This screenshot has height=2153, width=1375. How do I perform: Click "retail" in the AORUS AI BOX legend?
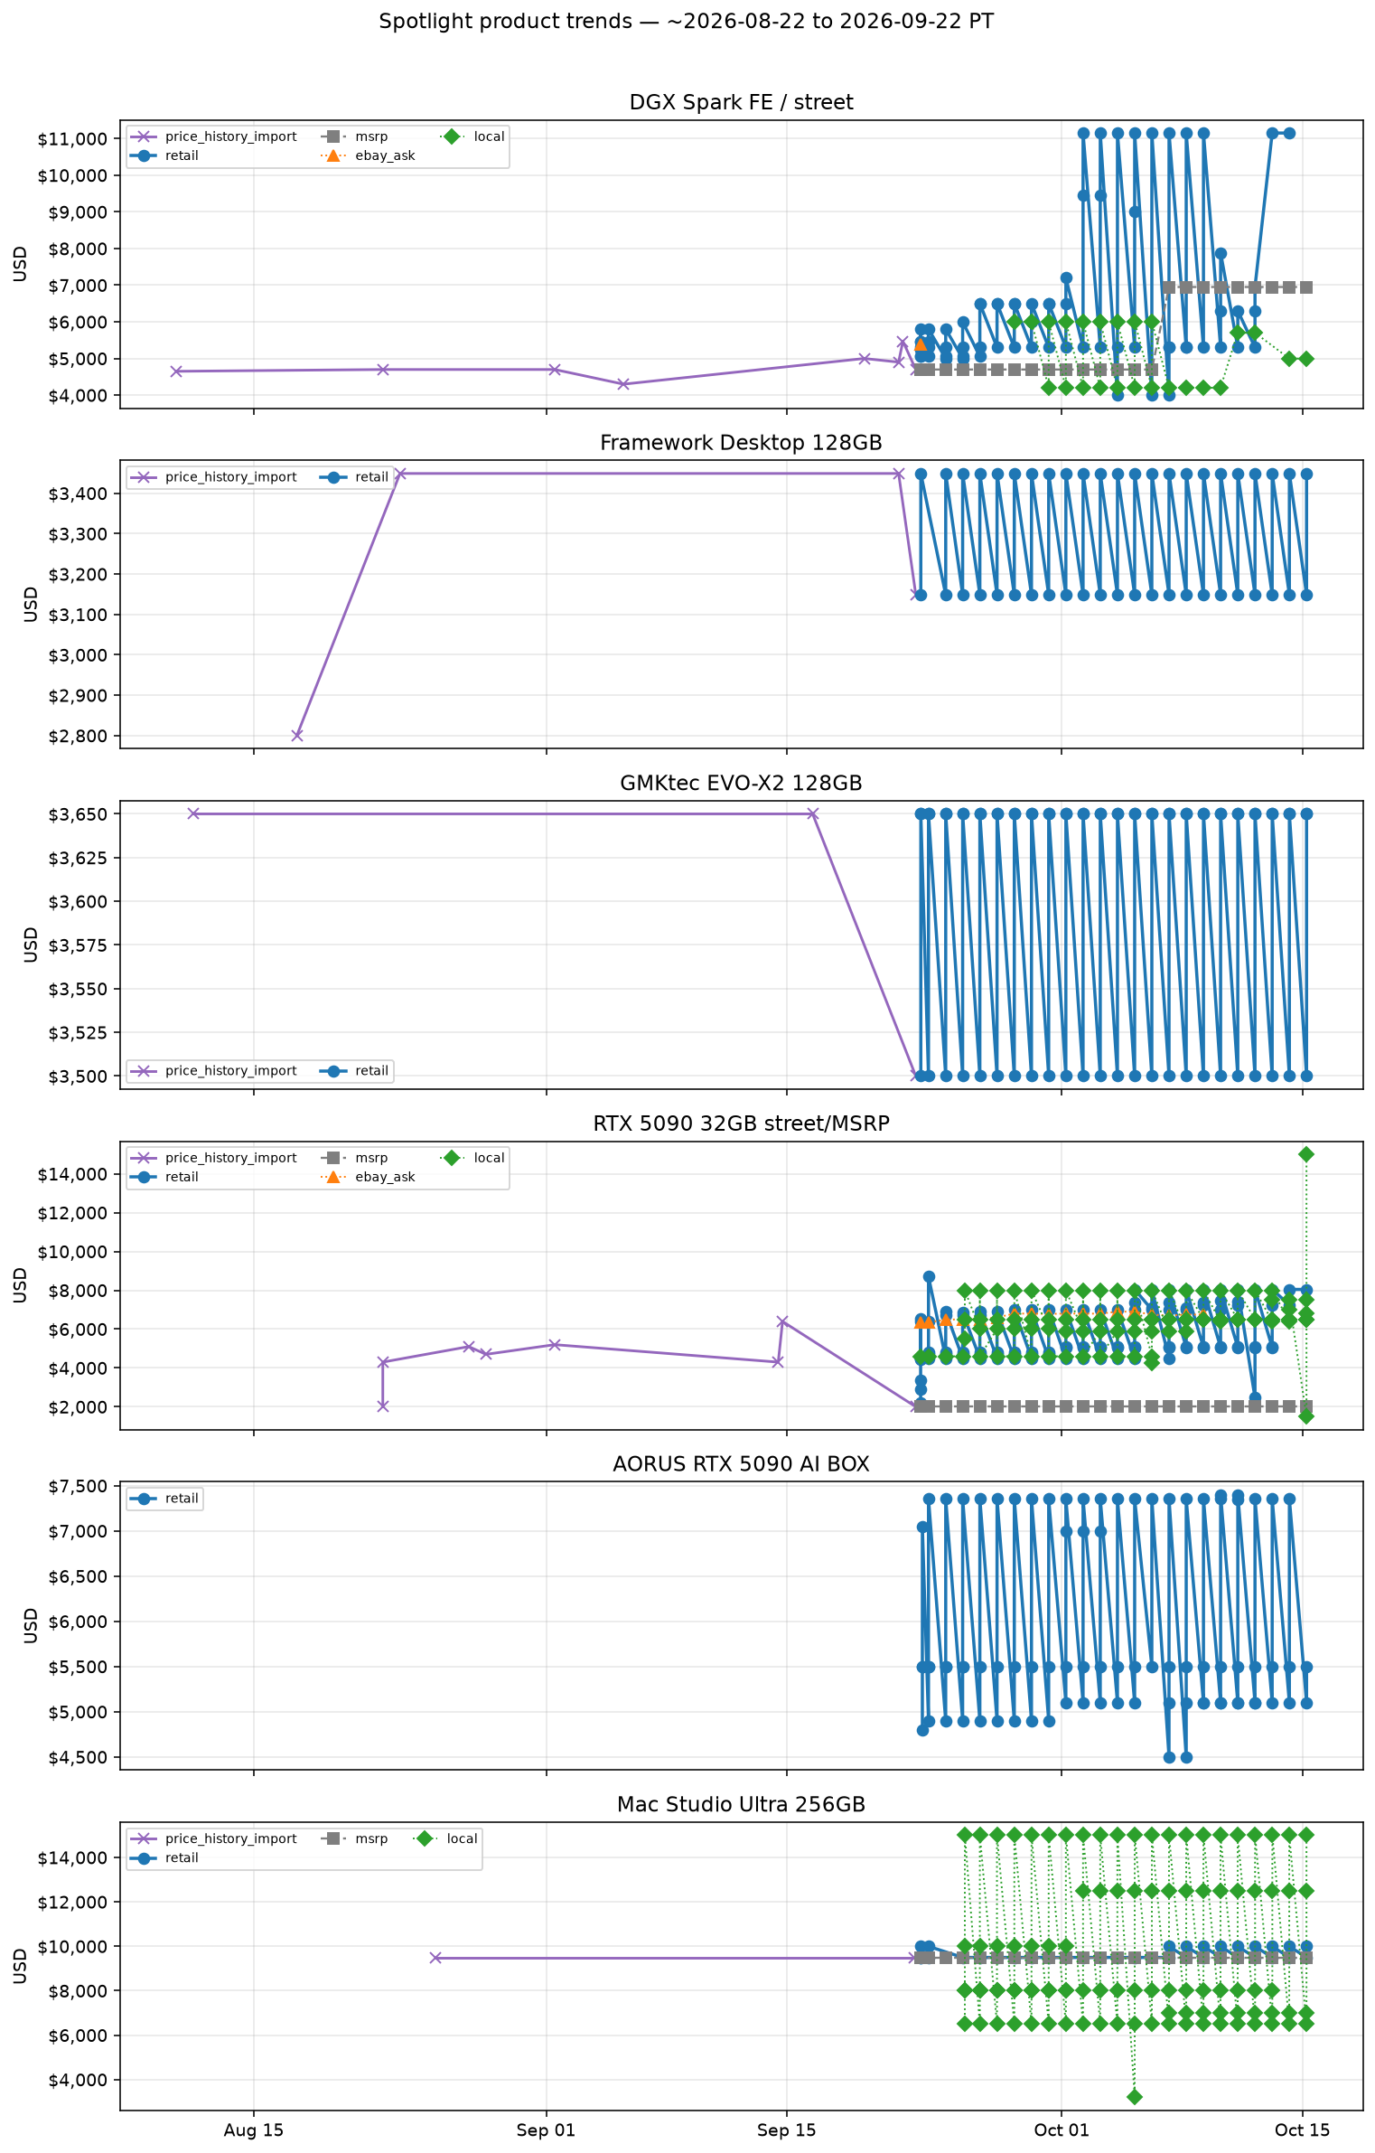182,1499
